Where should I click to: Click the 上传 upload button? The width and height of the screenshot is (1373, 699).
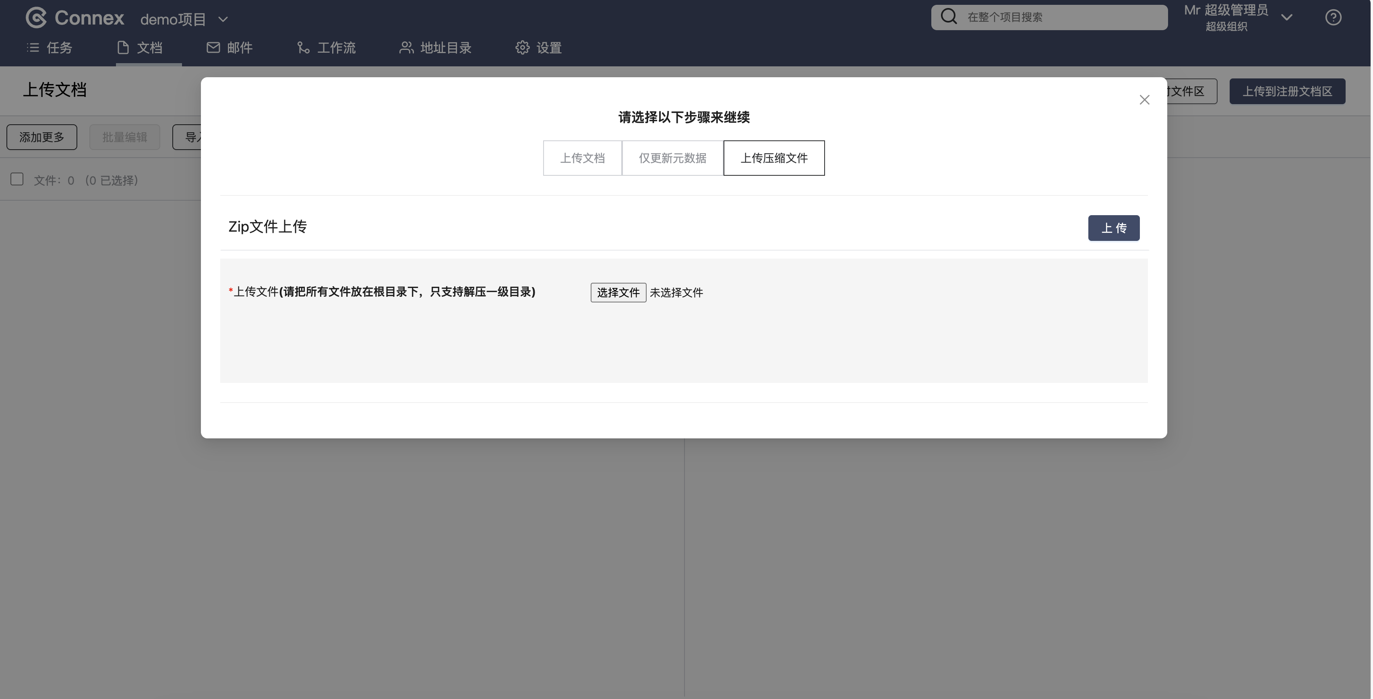[1113, 228]
